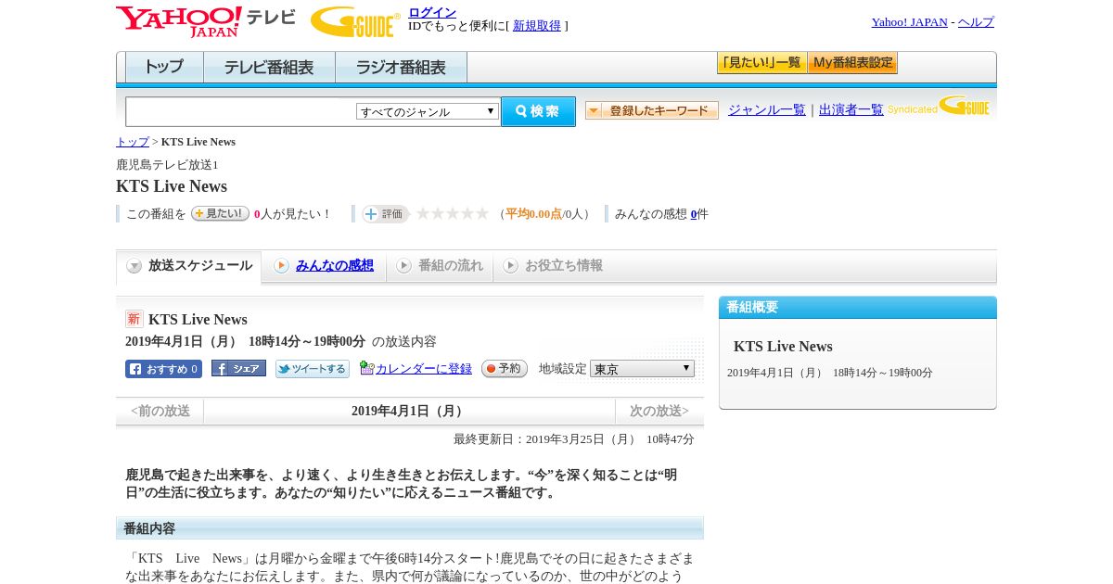Click the Syndicated G-GUIDE logo
The width and height of the screenshot is (1113, 584).
tap(939, 106)
